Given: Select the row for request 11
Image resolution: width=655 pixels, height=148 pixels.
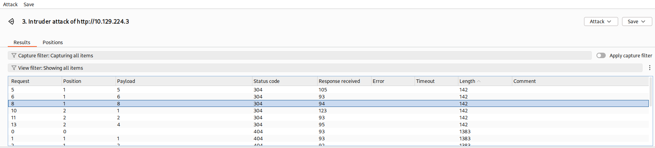Looking at the screenshot, I should pyautogui.click(x=328, y=117).
